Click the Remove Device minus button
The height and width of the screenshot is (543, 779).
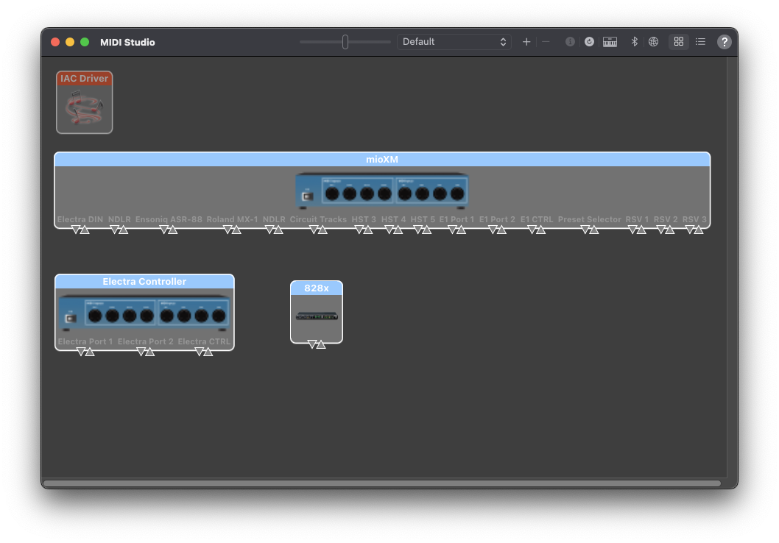[x=546, y=42]
